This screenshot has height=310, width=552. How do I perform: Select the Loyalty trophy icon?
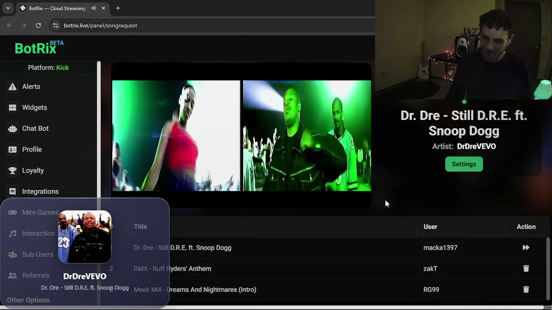pos(13,170)
